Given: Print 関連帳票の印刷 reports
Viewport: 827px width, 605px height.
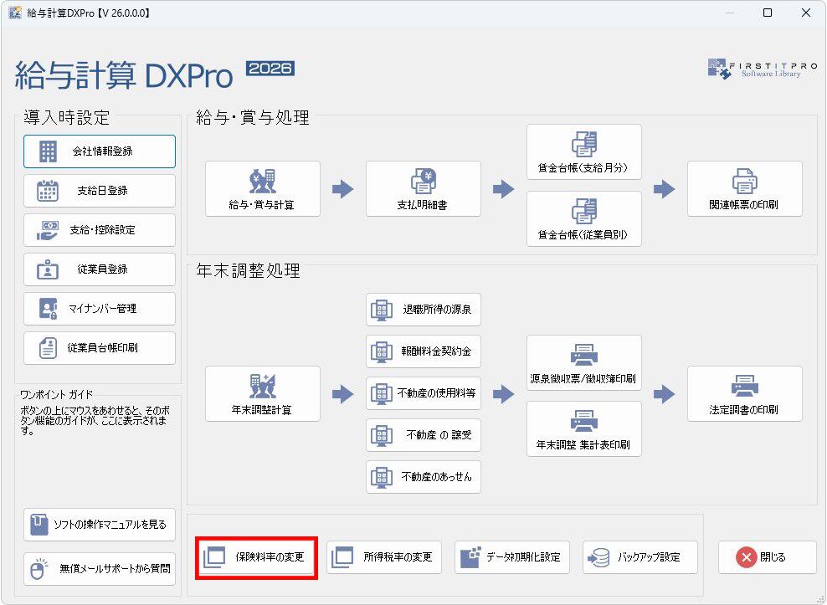Looking at the screenshot, I should [x=744, y=189].
